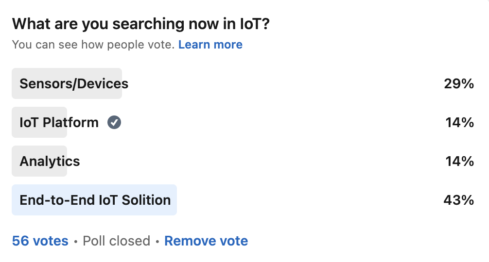This screenshot has width=489, height=262.
Task: Click the 14% result for Analytics
Action: click(459, 161)
